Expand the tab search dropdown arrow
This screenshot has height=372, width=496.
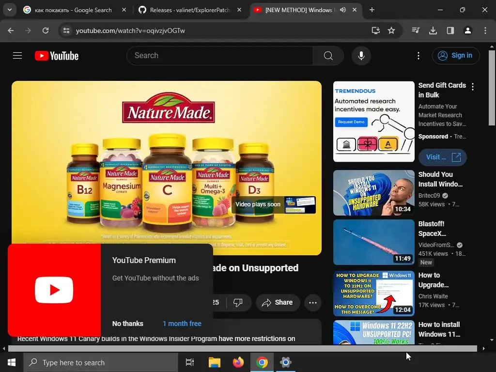(10, 10)
